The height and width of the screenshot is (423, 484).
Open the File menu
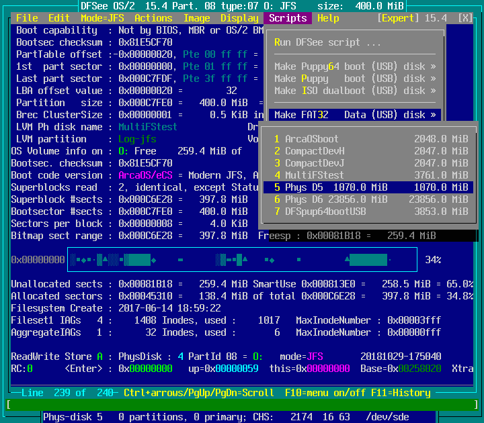27,18
